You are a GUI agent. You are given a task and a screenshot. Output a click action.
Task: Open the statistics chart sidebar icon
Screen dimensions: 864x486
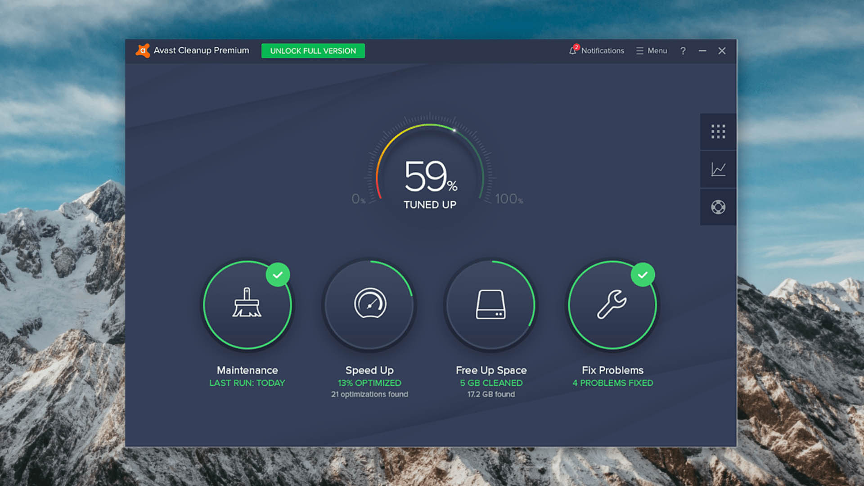[x=718, y=169]
